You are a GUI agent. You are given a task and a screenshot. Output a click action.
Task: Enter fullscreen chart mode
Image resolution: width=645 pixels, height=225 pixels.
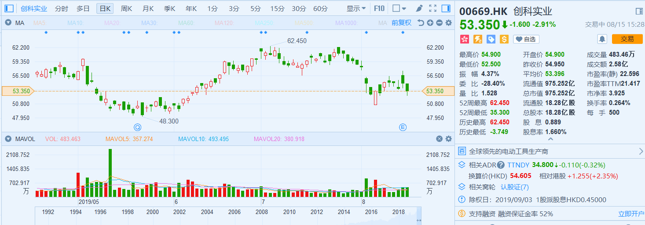click(x=433, y=8)
